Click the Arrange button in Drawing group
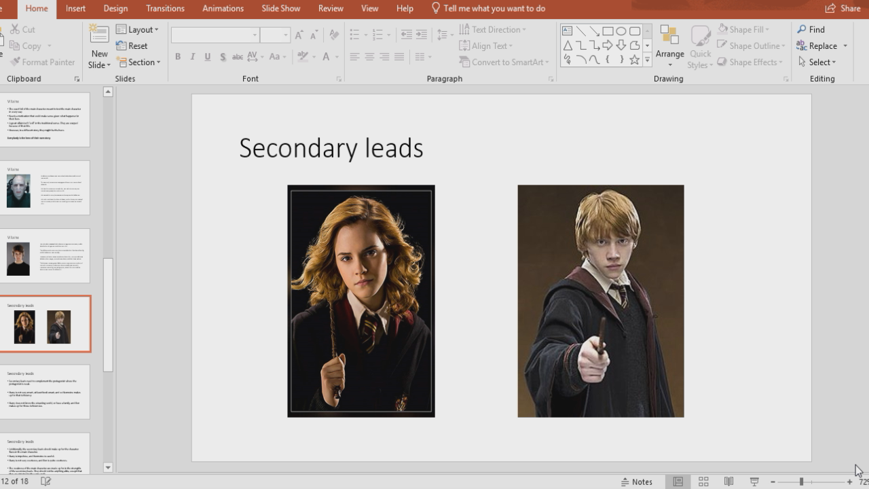The height and width of the screenshot is (489, 869). click(669, 49)
